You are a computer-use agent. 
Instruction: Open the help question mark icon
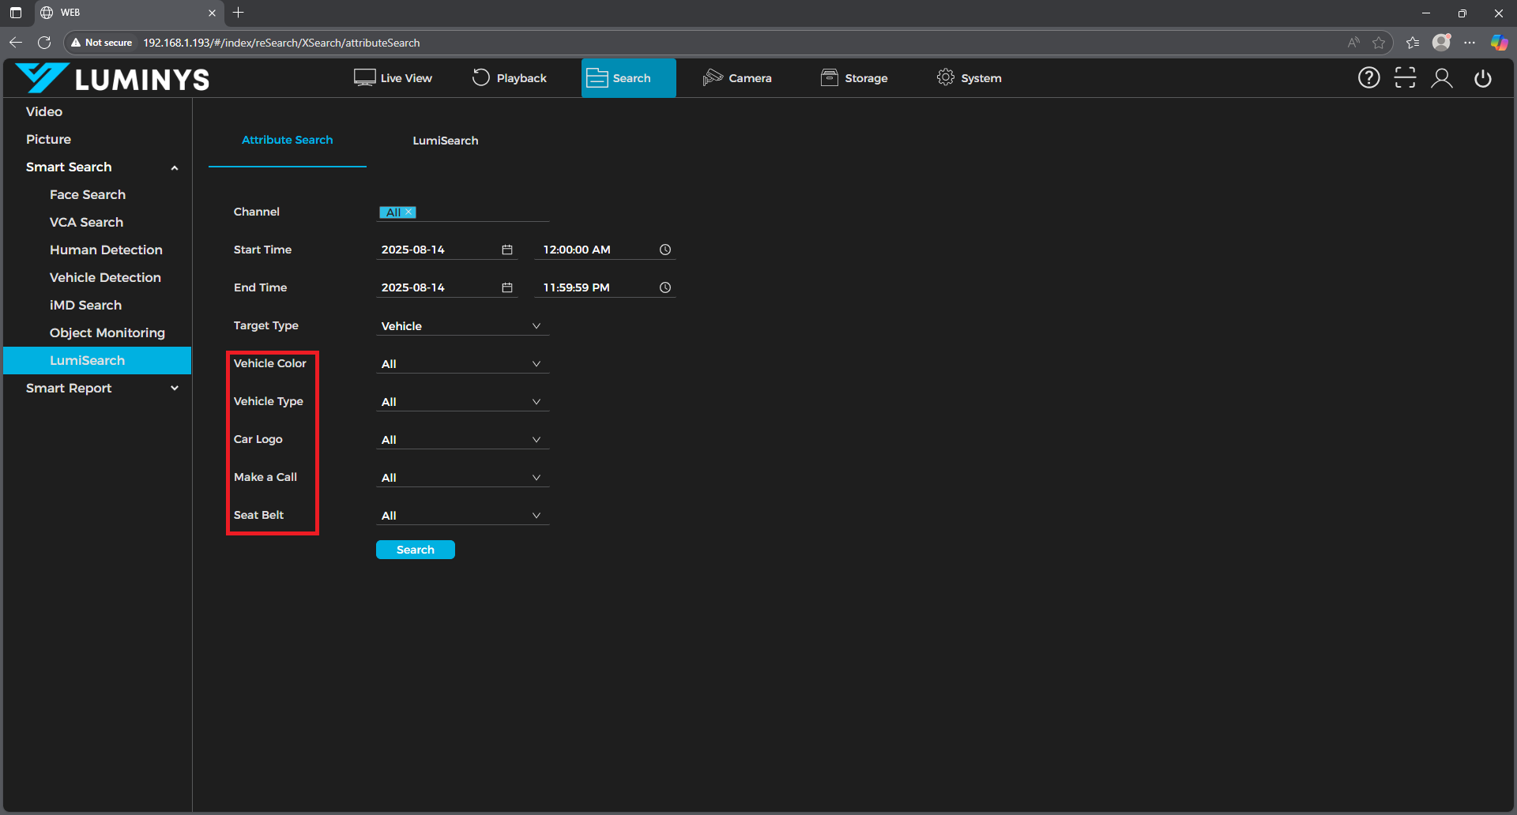(1368, 77)
